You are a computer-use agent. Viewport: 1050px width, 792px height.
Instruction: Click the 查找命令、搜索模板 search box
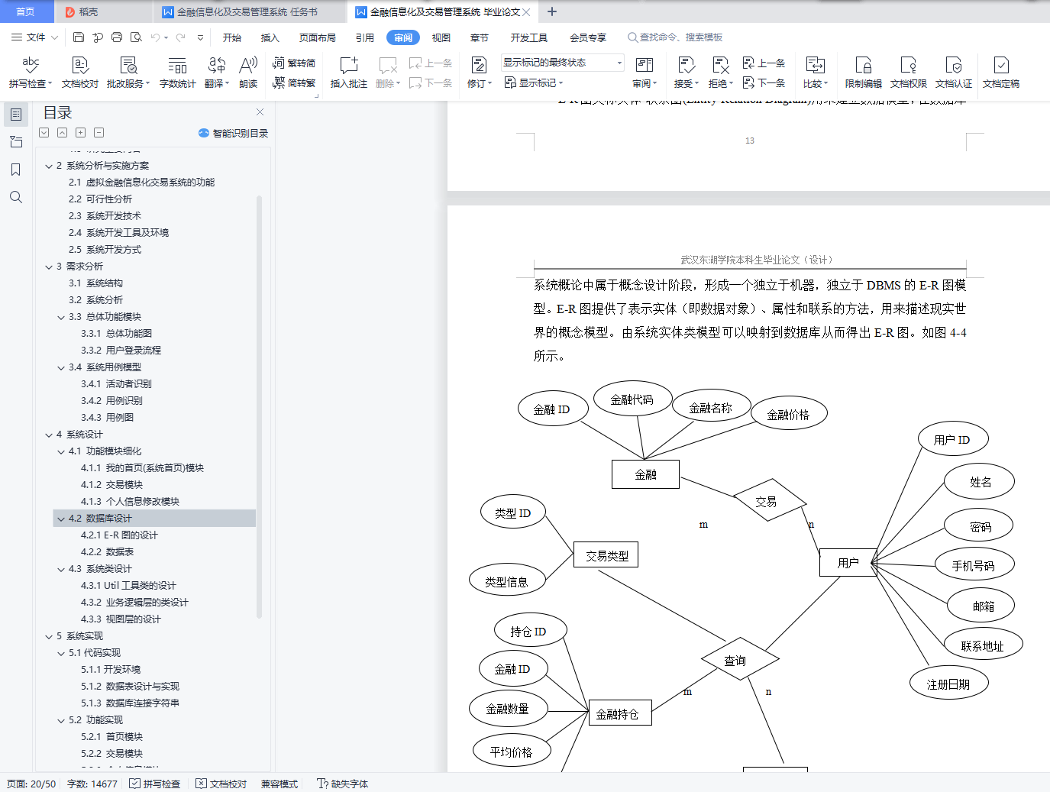(x=675, y=37)
